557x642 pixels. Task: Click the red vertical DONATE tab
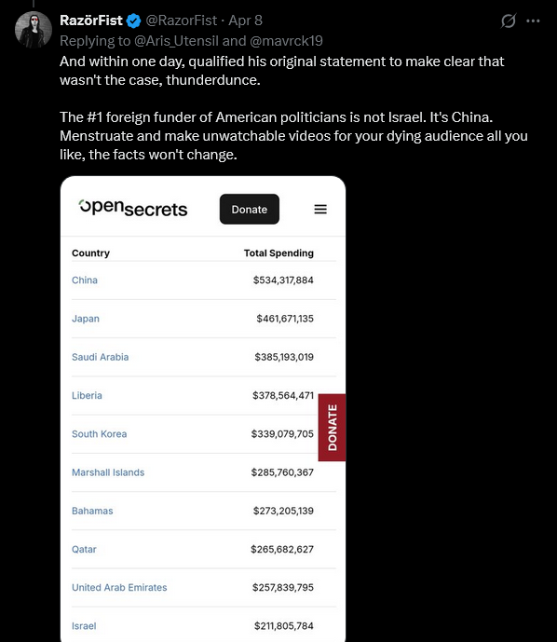click(x=332, y=428)
